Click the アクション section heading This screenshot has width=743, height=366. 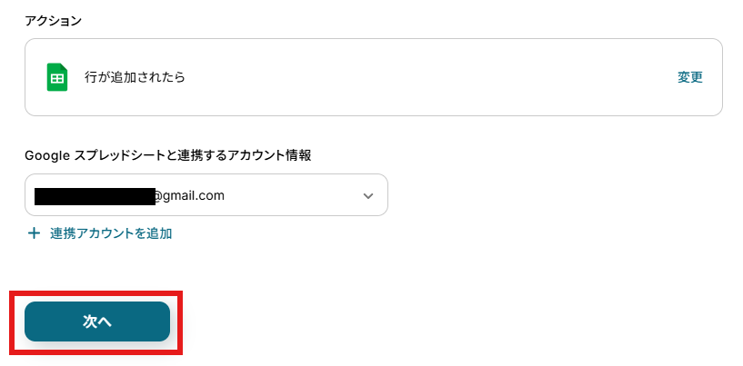(x=53, y=21)
